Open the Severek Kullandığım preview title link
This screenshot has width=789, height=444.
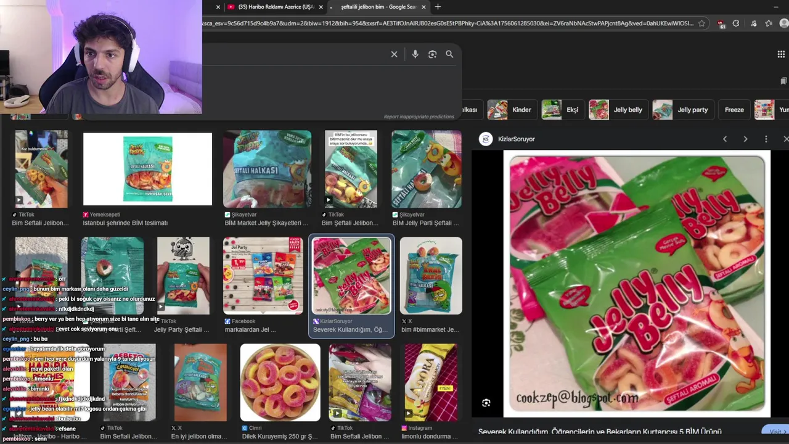click(600, 432)
